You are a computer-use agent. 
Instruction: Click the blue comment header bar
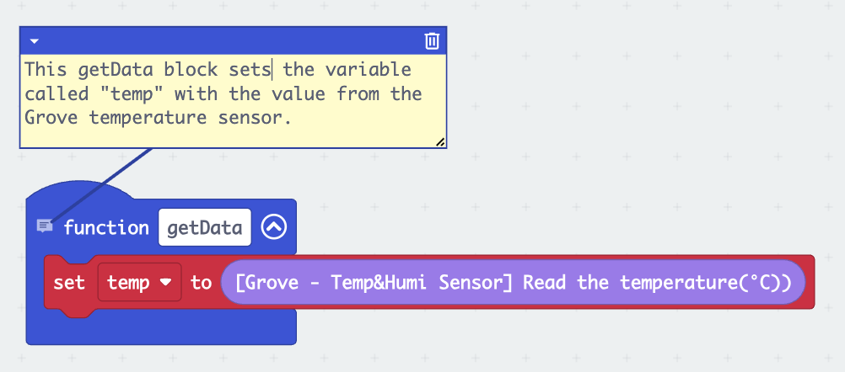click(228, 40)
